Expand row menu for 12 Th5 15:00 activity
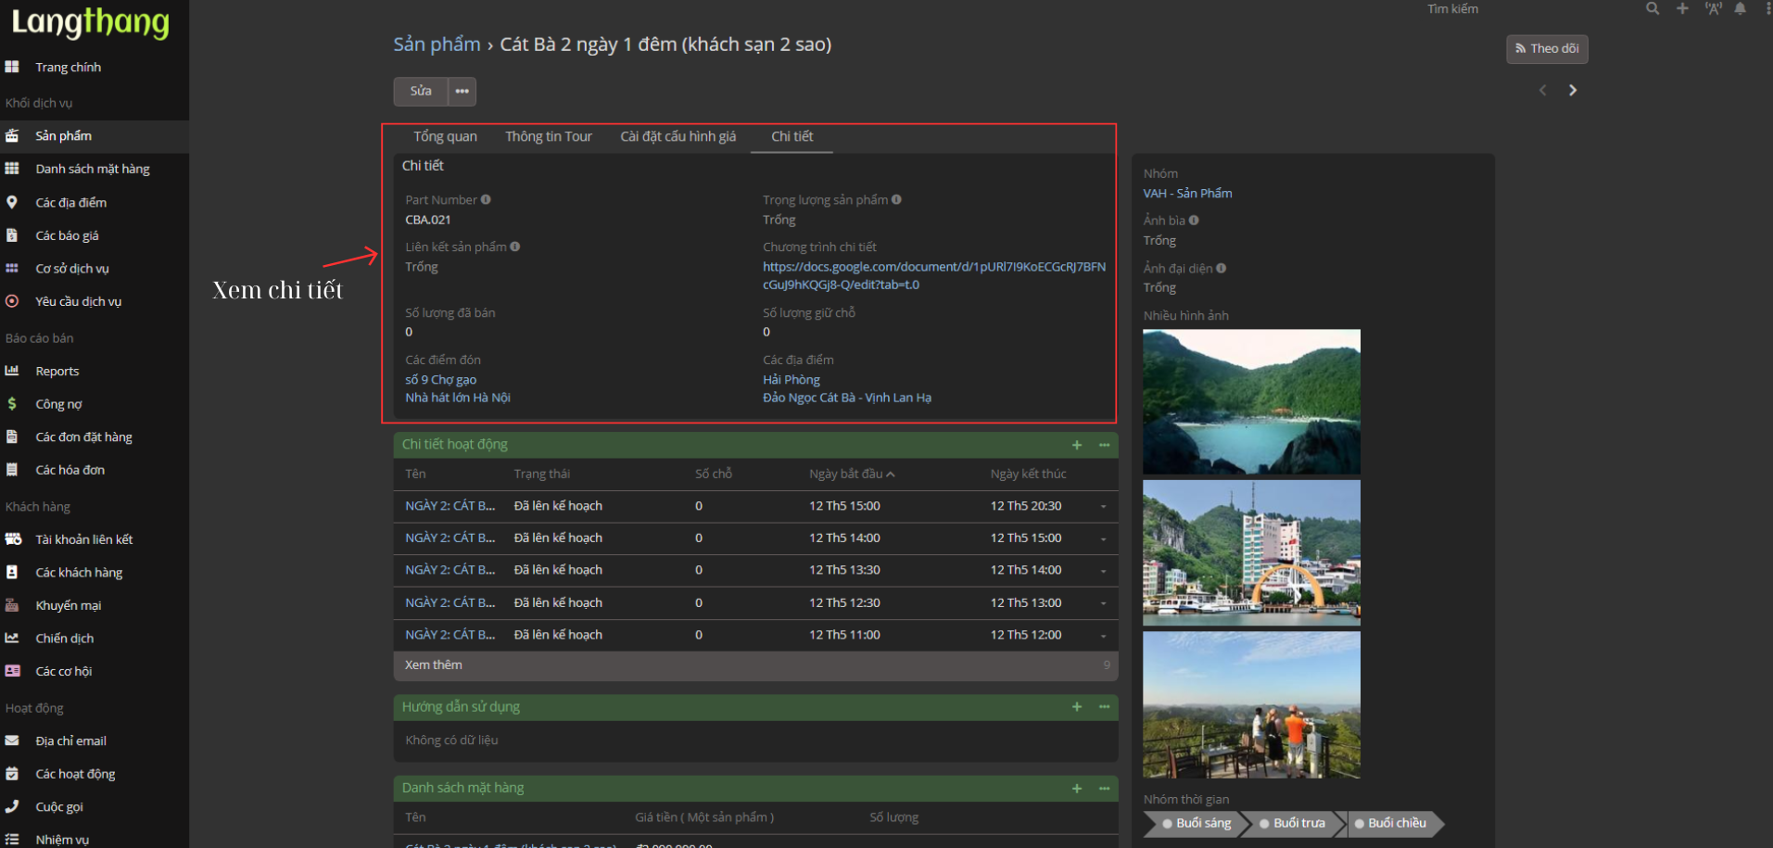The image size is (1773, 848). [1103, 506]
